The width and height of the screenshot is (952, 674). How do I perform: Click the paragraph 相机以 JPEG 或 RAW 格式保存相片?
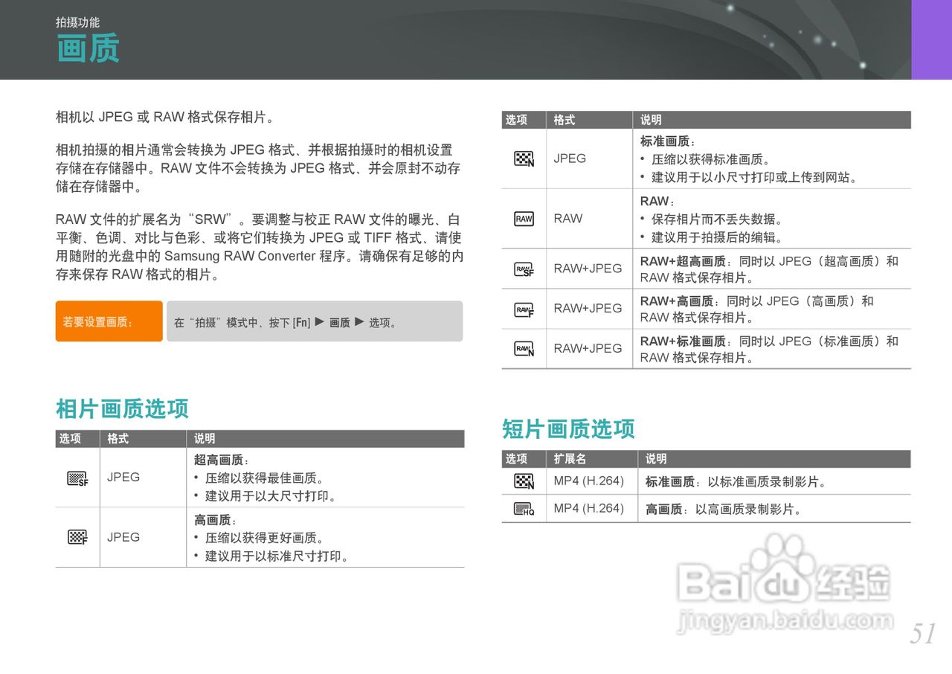pyautogui.click(x=167, y=118)
